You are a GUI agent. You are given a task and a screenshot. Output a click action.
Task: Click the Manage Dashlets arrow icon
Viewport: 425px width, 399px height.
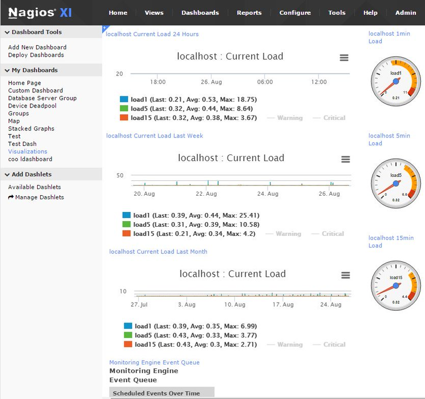[11, 197]
